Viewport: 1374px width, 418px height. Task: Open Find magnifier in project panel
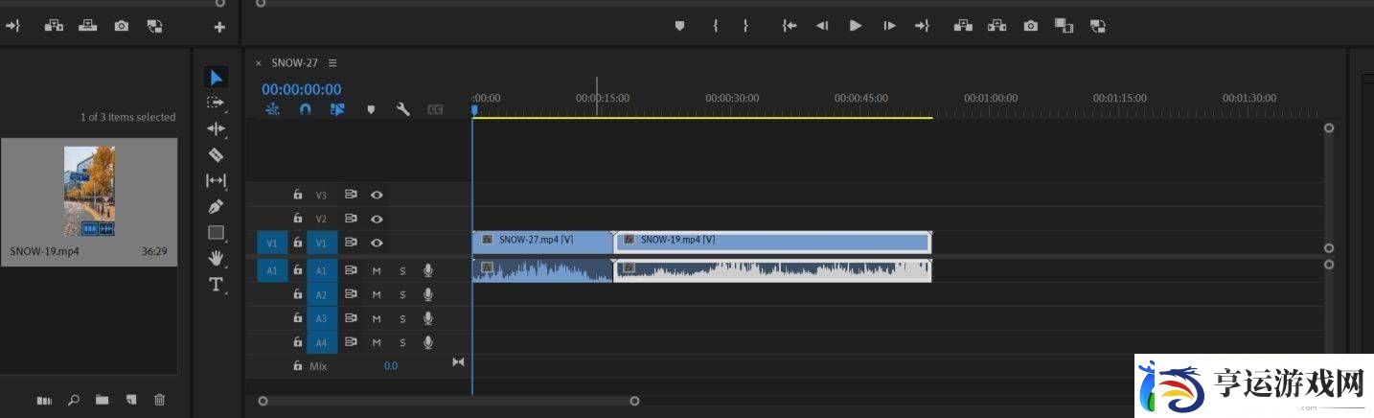pos(74,400)
